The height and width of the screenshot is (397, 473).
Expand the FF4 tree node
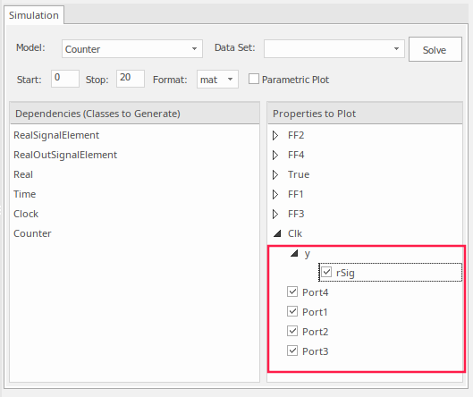click(275, 155)
